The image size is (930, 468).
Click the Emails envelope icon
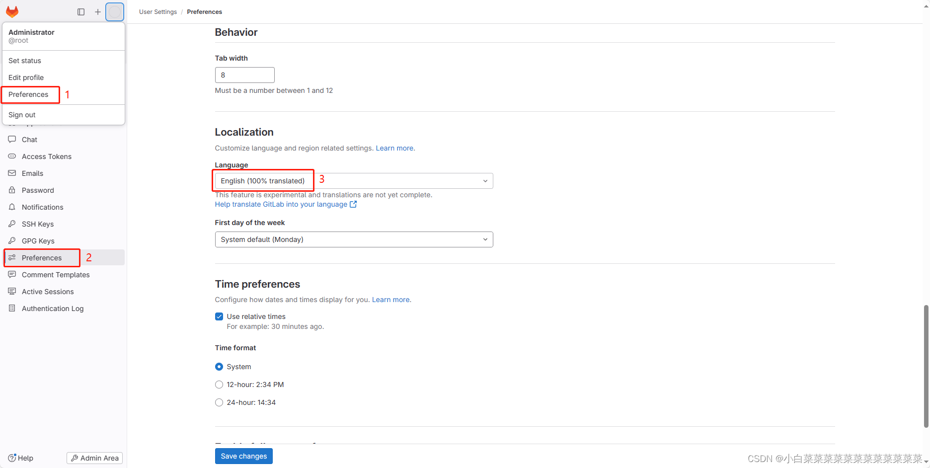click(12, 173)
